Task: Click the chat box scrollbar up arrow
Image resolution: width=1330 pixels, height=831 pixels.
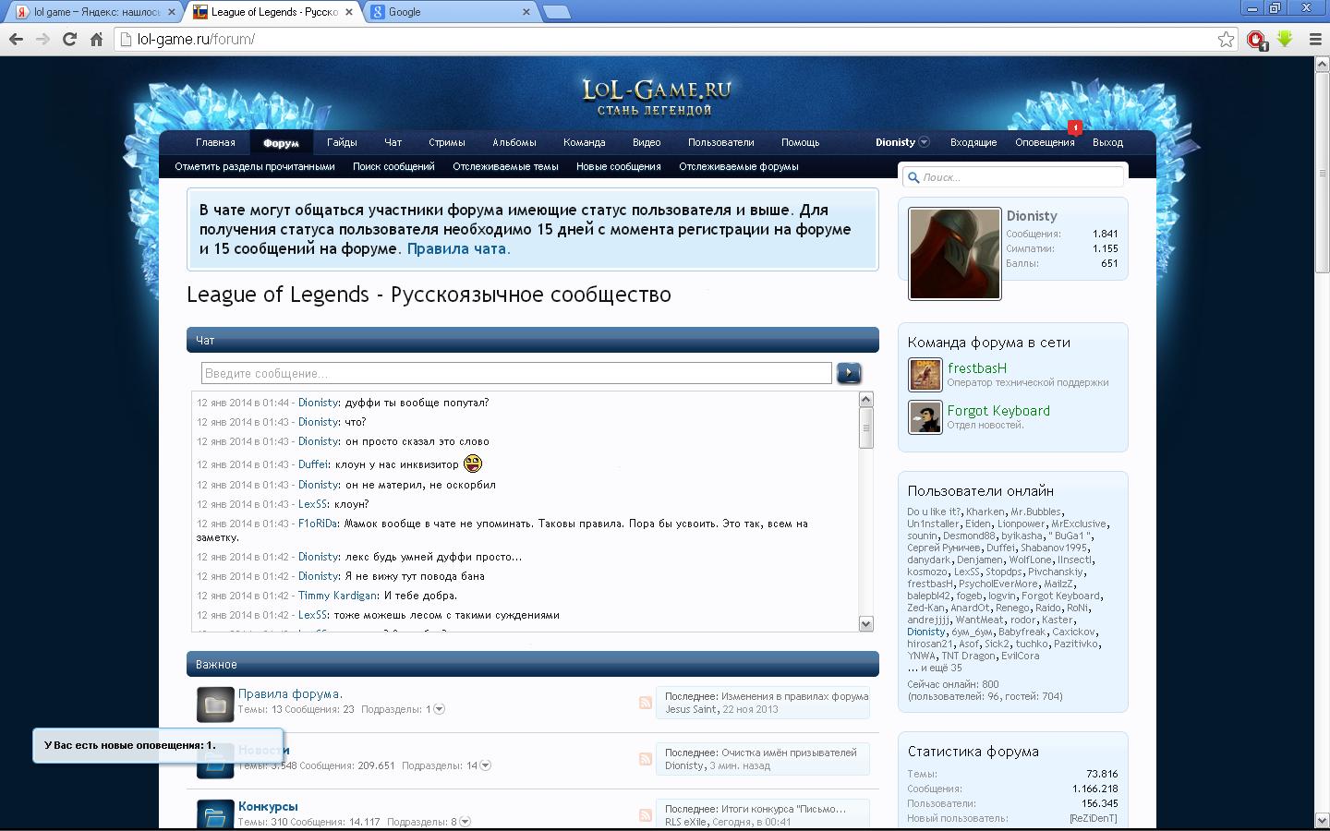Action: coord(866,399)
